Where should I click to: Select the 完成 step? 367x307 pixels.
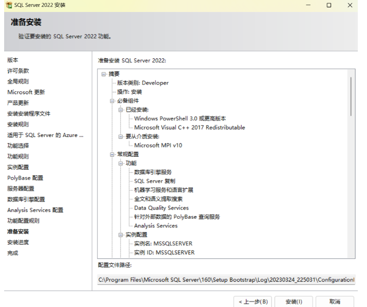pyautogui.click(x=12, y=253)
